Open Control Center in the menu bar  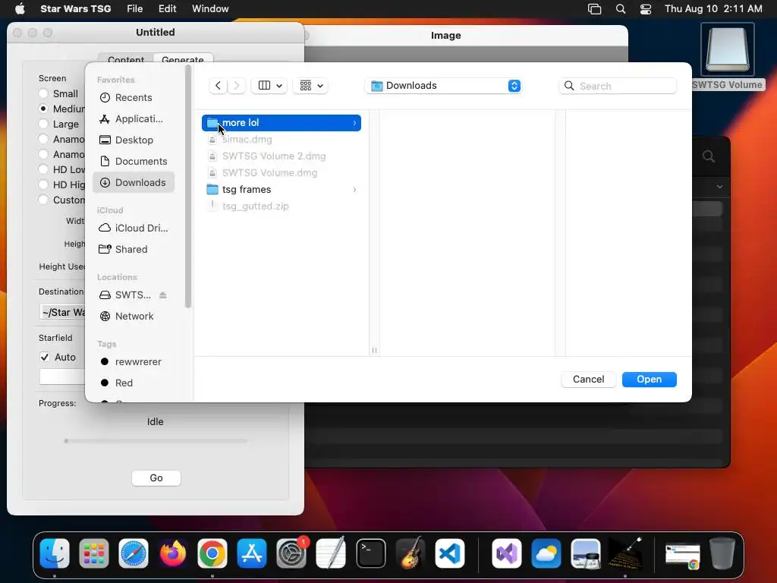[646, 9]
